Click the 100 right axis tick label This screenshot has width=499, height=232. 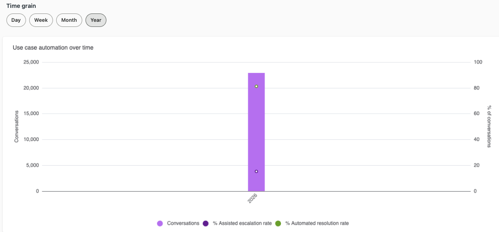coord(479,62)
